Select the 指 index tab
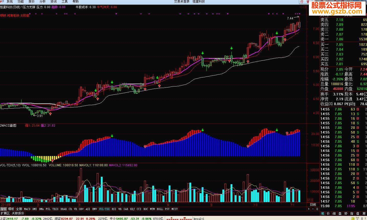This screenshot has width=367, height=220. [352, 213]
